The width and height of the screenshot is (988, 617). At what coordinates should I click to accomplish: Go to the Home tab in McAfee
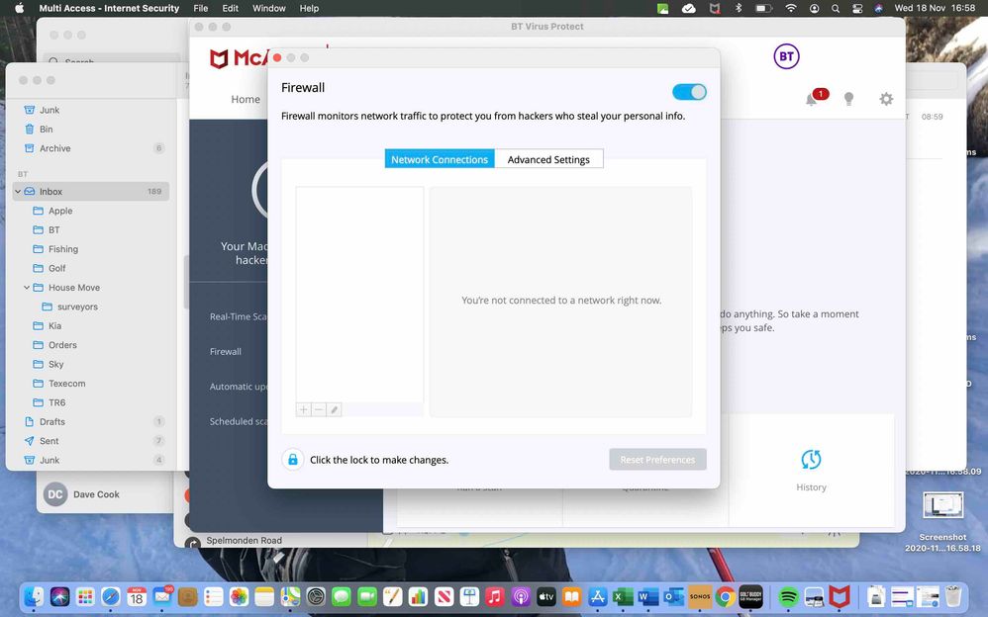246,99
